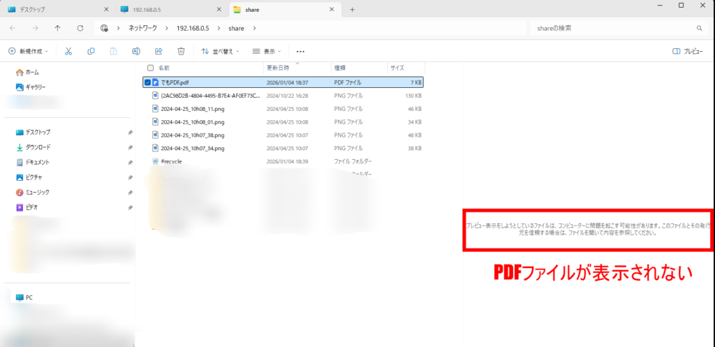
Task: Expand chevron after share in address bar
Action: (254, 28)
